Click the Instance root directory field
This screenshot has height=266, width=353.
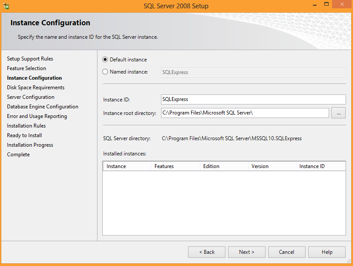245,113
